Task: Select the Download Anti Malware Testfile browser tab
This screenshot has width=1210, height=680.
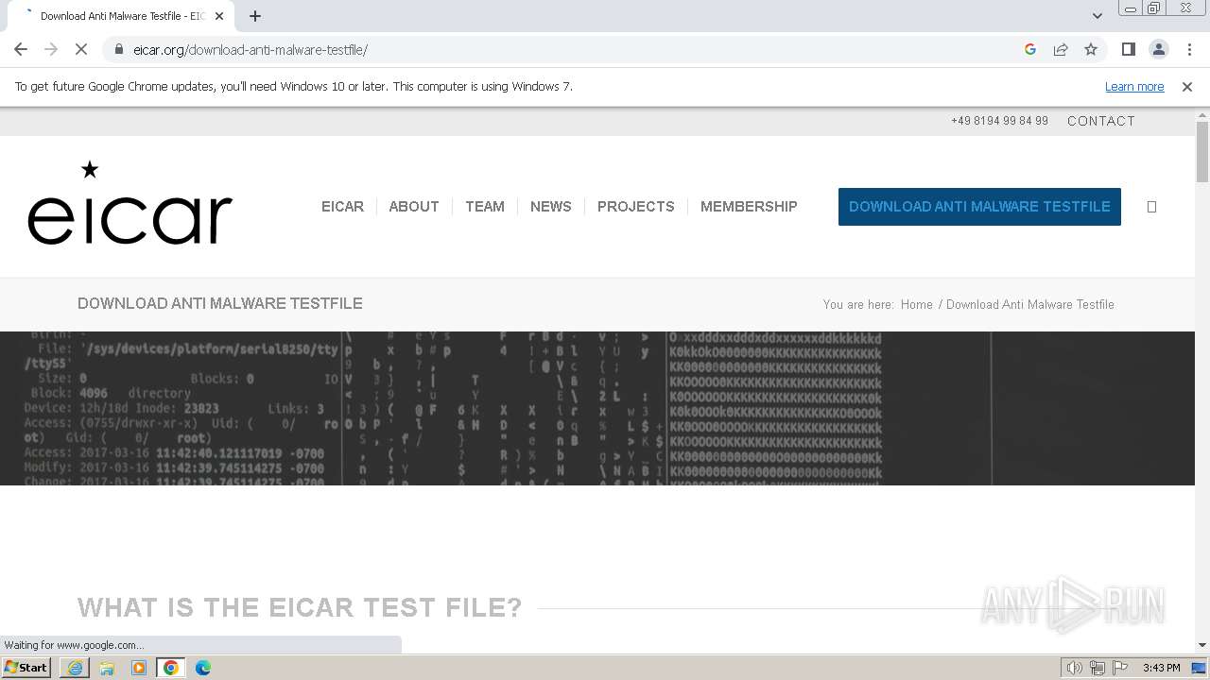Action: pos(122,16)
